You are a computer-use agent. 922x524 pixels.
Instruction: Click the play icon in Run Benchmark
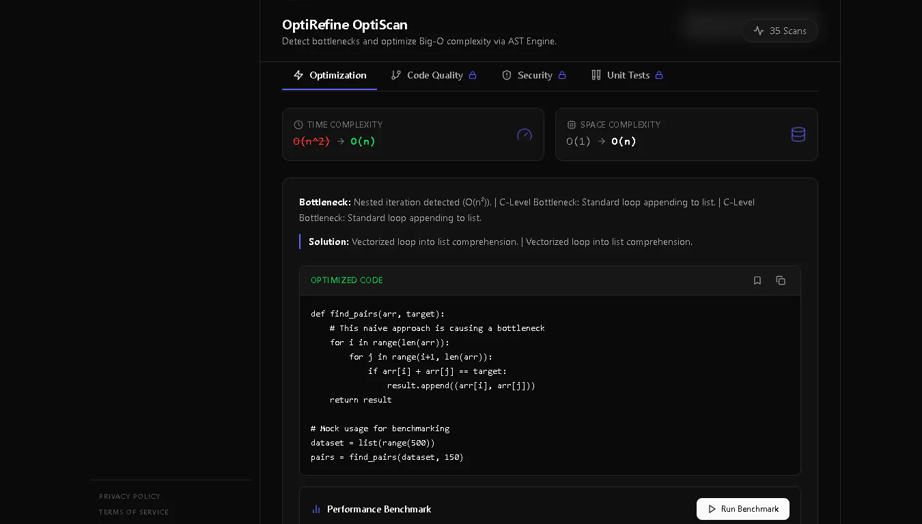pos(712,509)
